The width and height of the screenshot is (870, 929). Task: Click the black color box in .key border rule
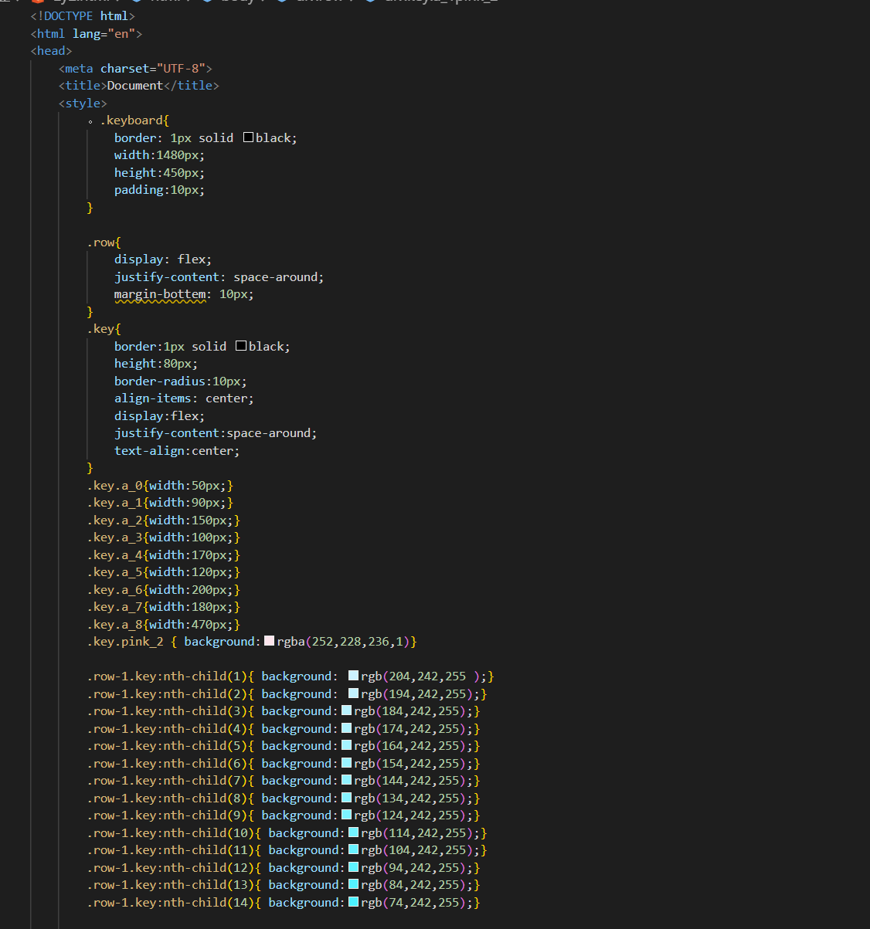[x=240, y=345]
